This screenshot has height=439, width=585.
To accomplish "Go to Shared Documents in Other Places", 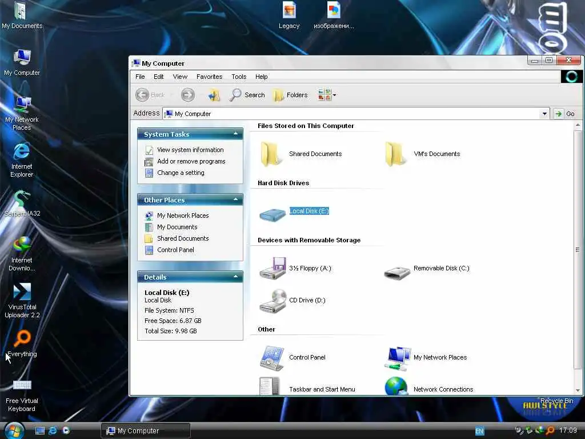I will click(183, 238).
